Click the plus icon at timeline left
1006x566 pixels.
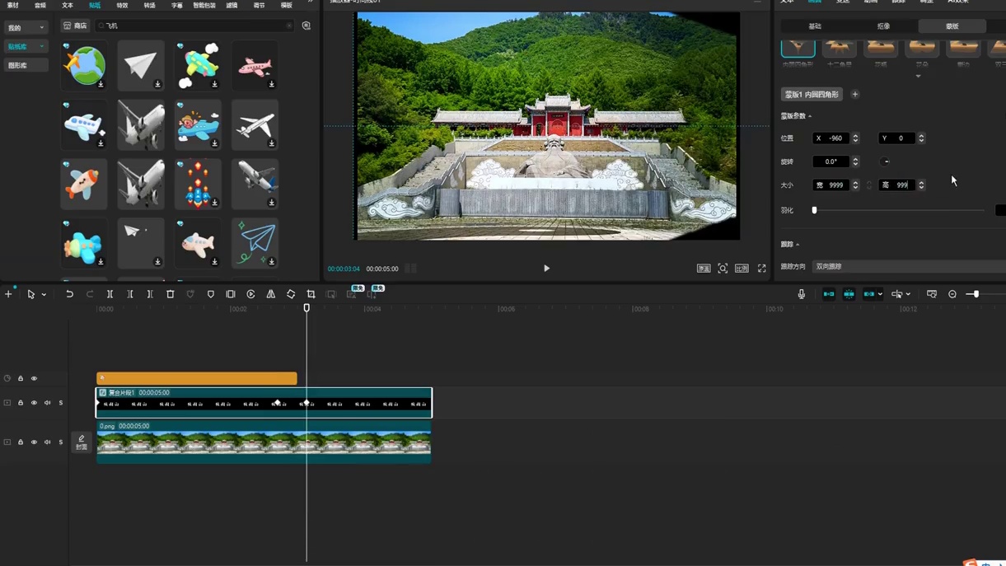tap(8, 294)
